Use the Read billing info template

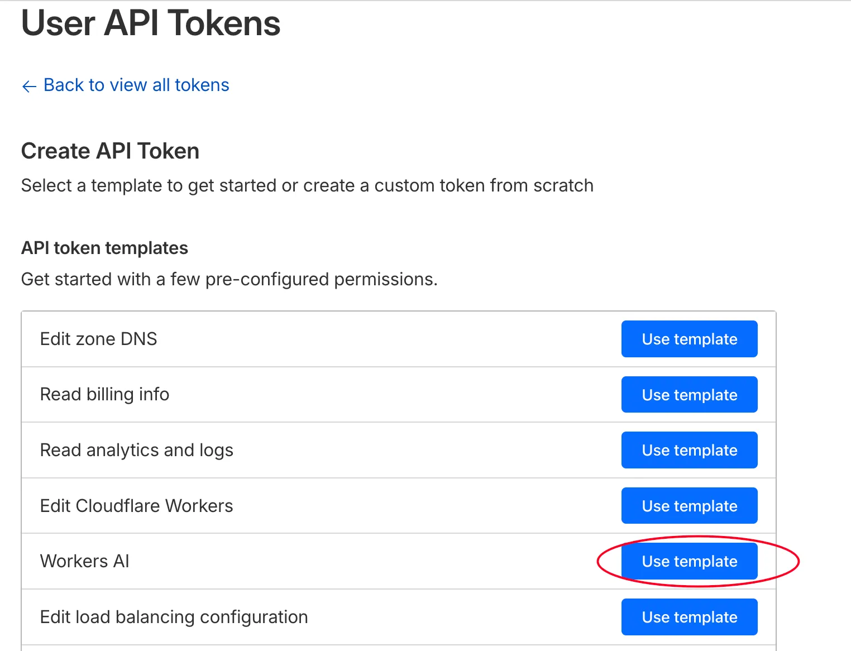[x=689, y=395]
